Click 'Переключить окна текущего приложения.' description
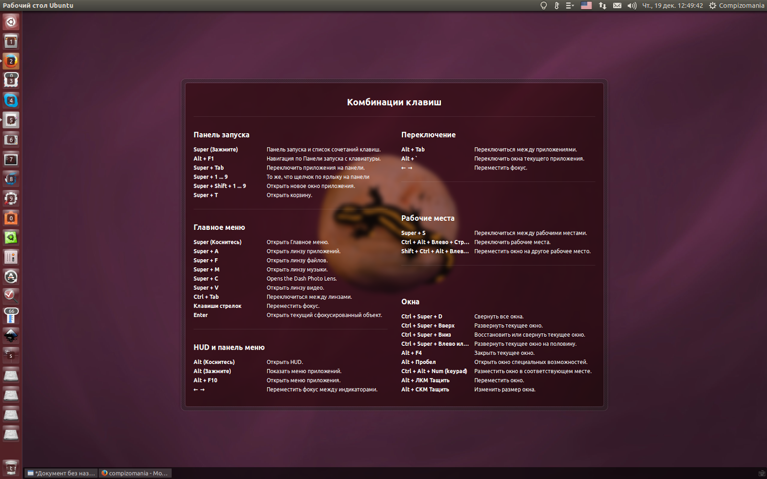This screenshot has height=479, width=767. (x=529, y=159)
